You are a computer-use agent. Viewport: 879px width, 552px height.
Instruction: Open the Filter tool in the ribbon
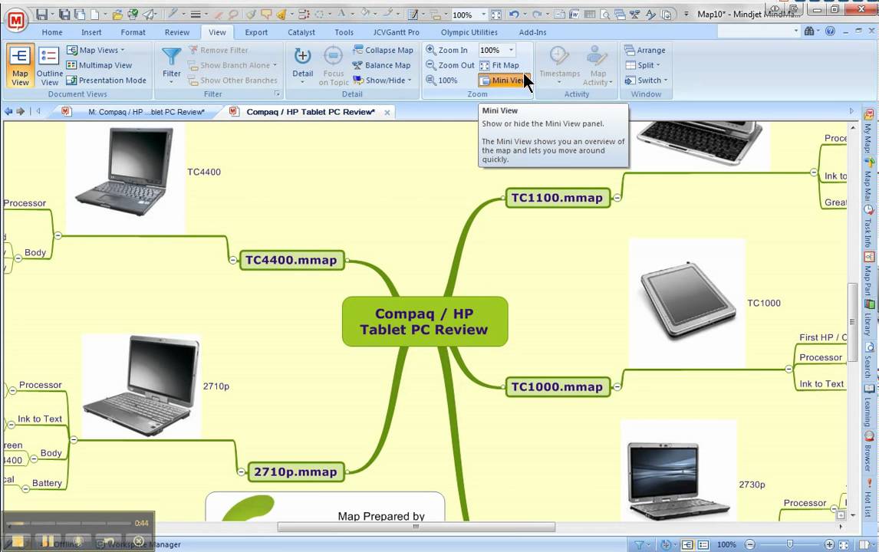click(x=172, y=65)
